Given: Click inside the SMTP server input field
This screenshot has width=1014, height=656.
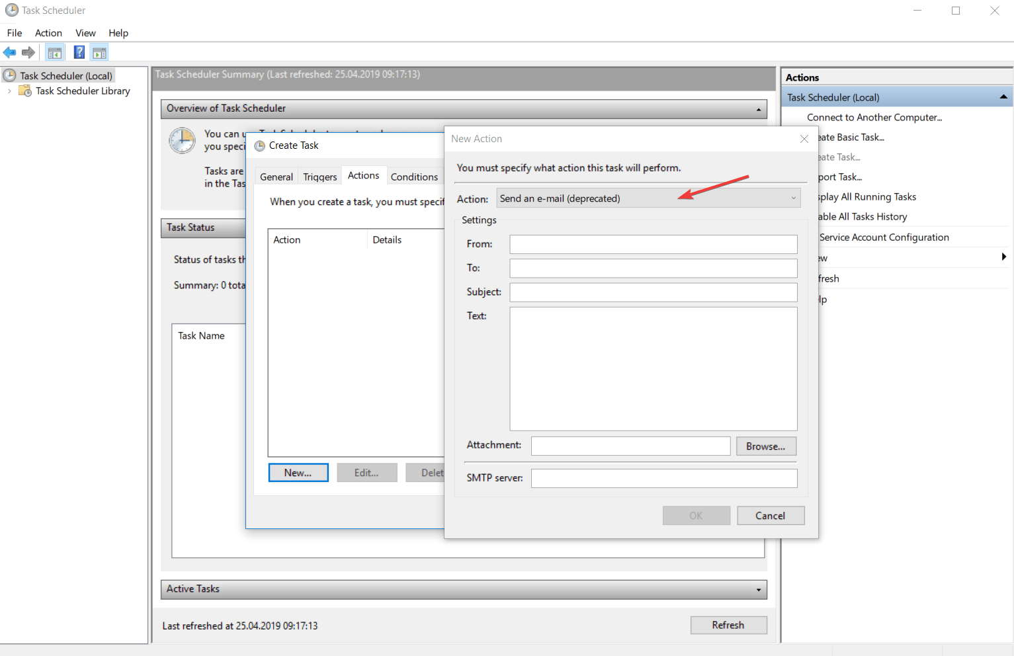Looking at the screenshot, I should point(663,477).
